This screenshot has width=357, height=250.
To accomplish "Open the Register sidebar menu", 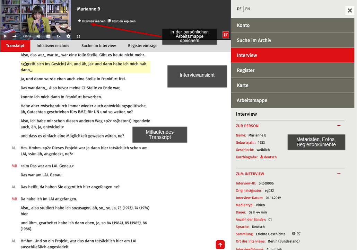I will tap(293, 70).
